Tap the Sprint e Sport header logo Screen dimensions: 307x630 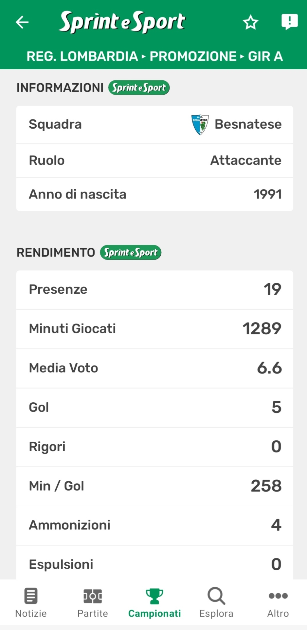click(x=122, y=22)
